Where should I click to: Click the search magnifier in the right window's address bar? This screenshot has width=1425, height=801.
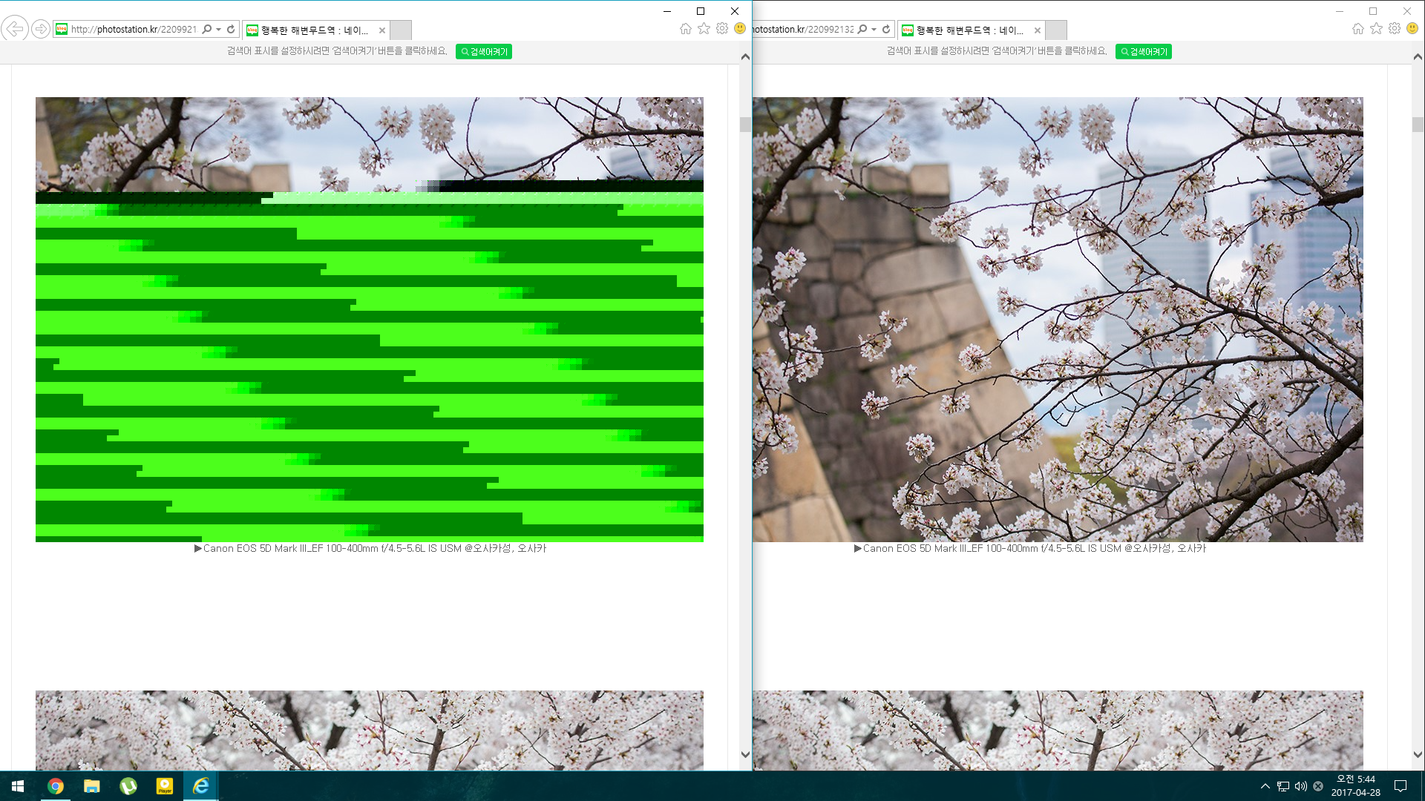[x=862, y=30]
